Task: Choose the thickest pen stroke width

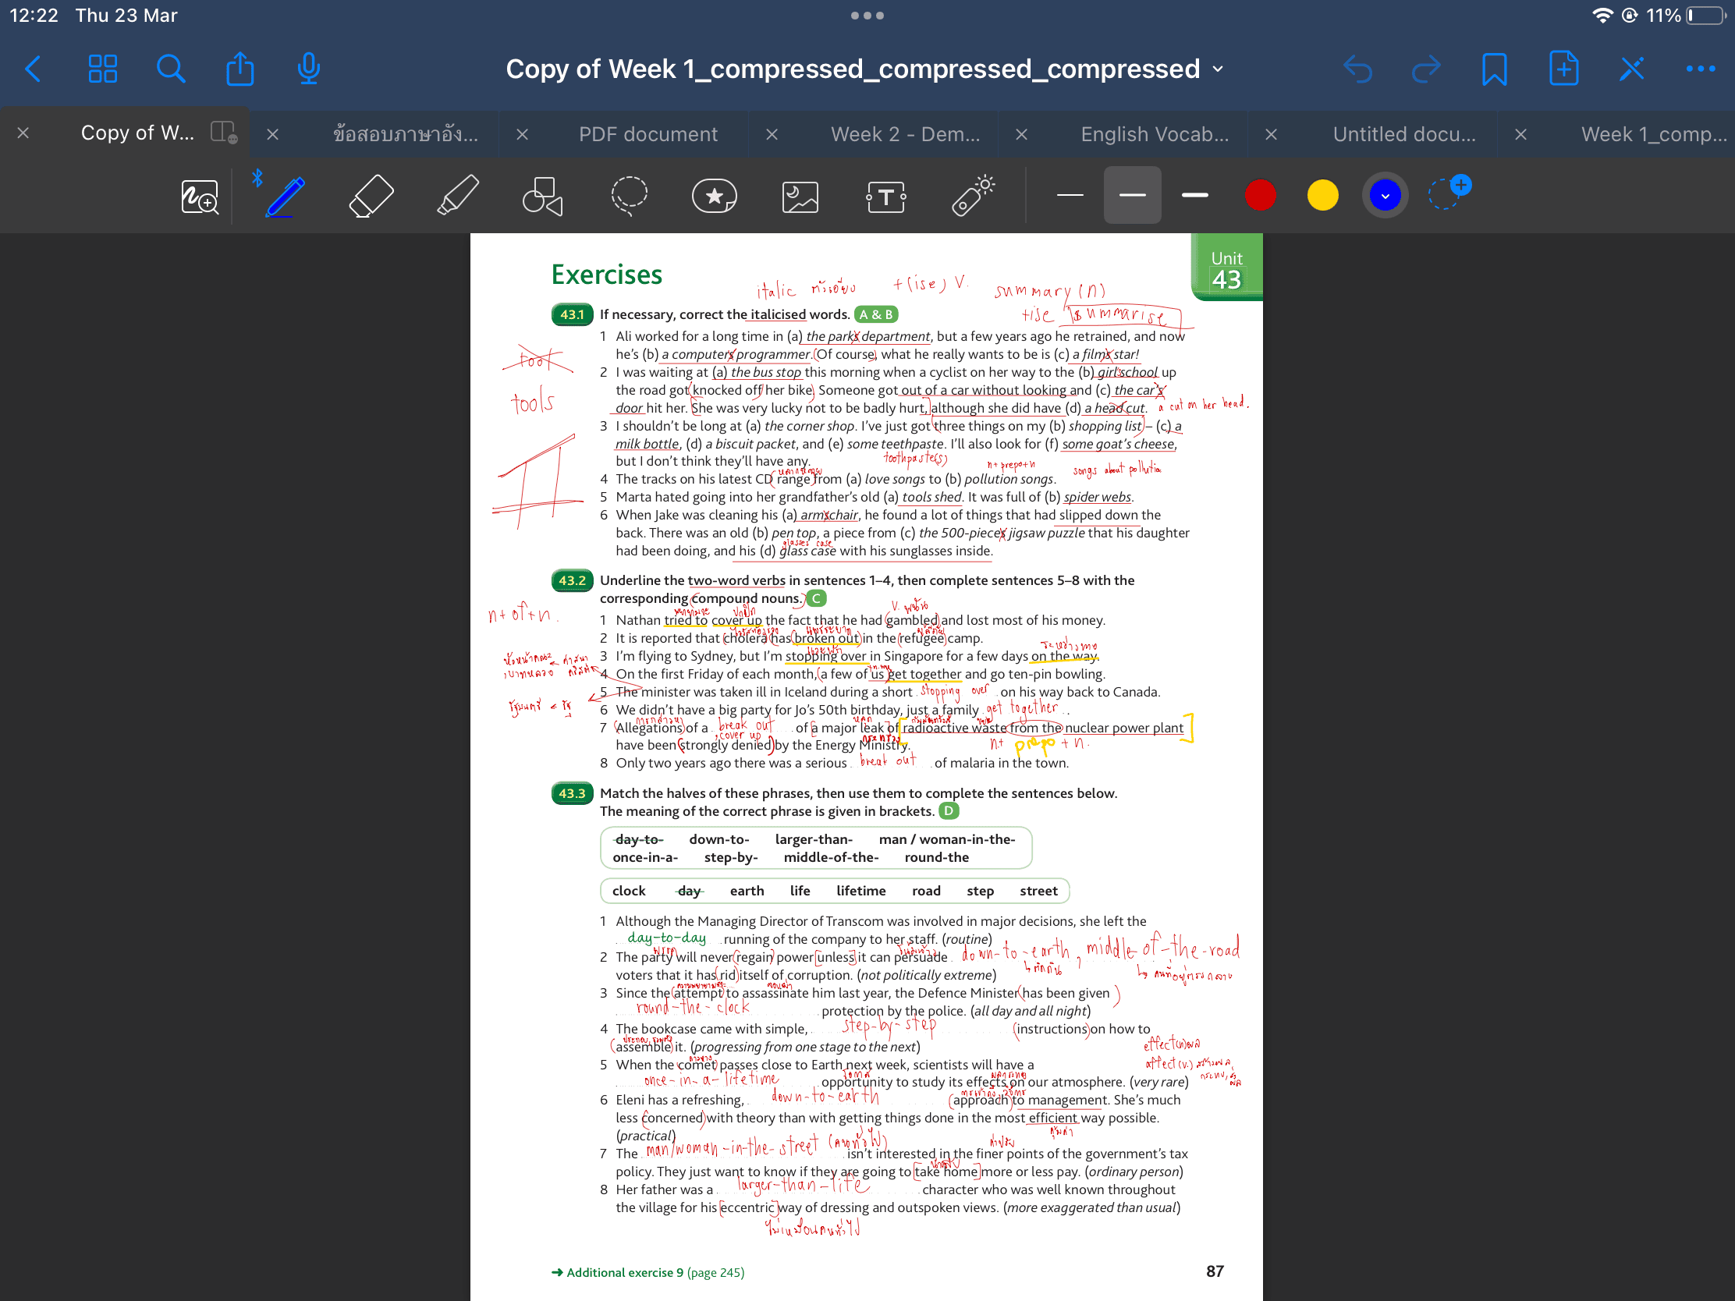Action: click(x=1194, y=195)
